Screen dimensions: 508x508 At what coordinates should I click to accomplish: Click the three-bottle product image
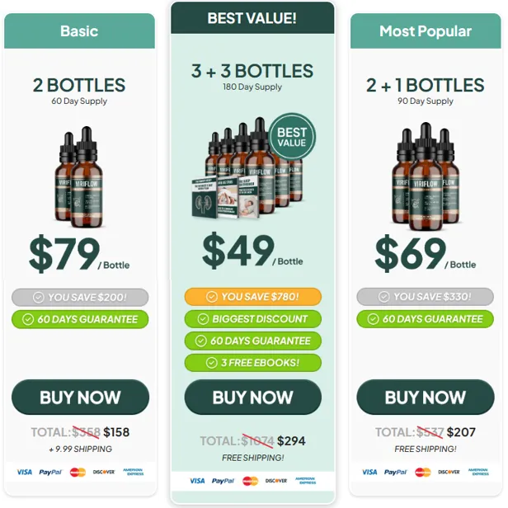pos(426,176)
